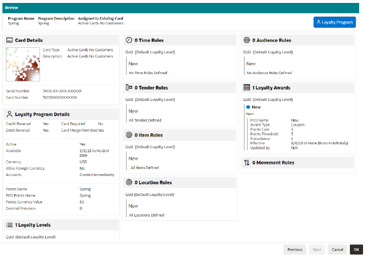Click the Currency value USD
This screenshot has width=365, height=256.
[x=83, y=161]
